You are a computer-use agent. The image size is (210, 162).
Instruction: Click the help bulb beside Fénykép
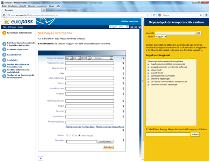tap(123, 140)
